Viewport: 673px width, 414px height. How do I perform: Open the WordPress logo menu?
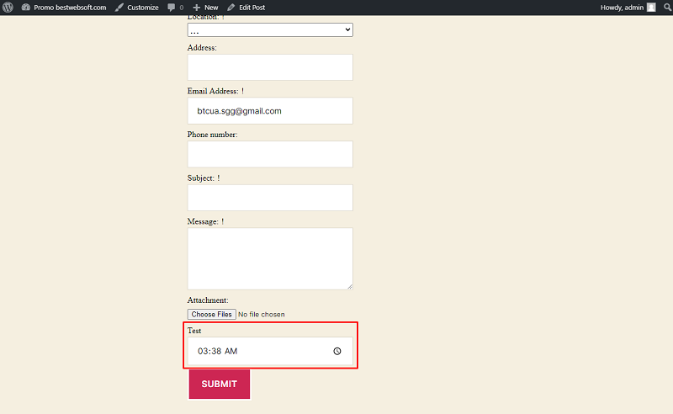(x=8, y=8)
